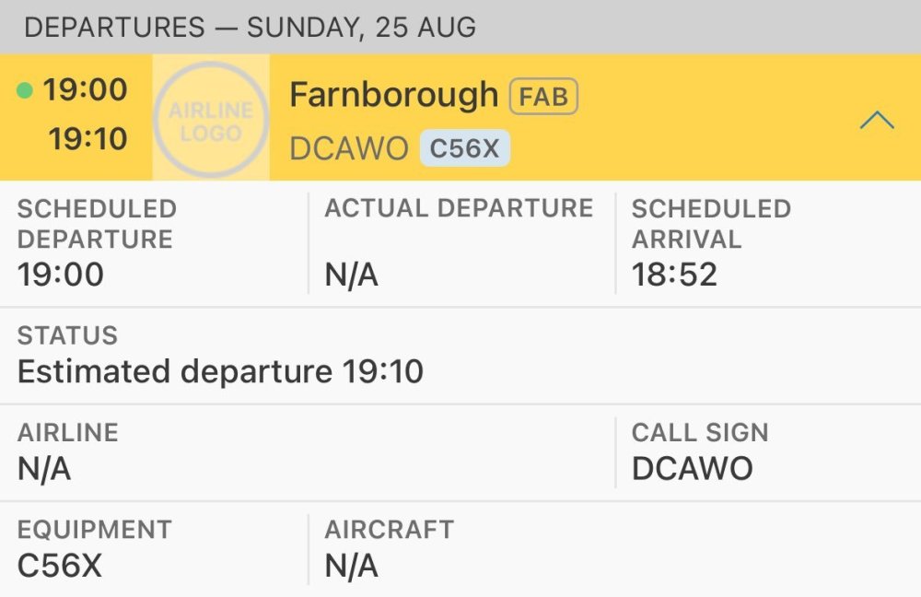Click the Status section label
Viewport: 921px width, 597px height.
click(x=67, y=335)
